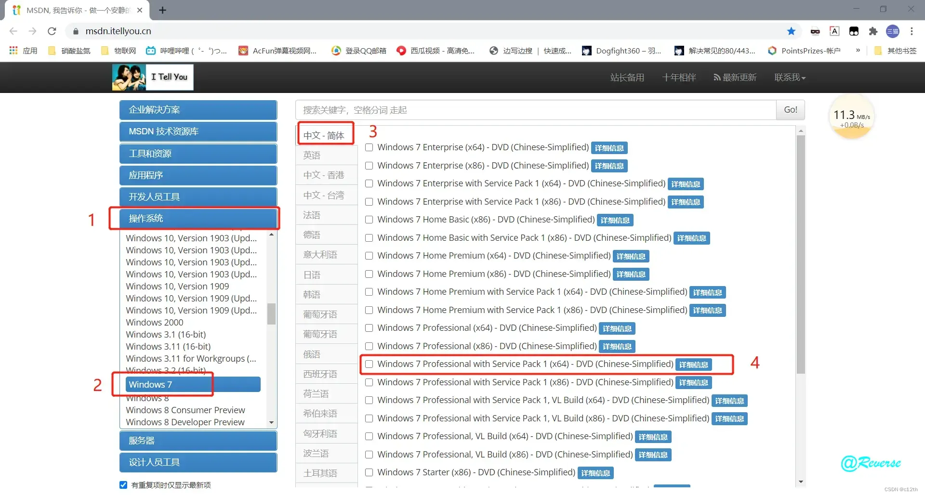Select the 英语 language tab

point(326,155)
